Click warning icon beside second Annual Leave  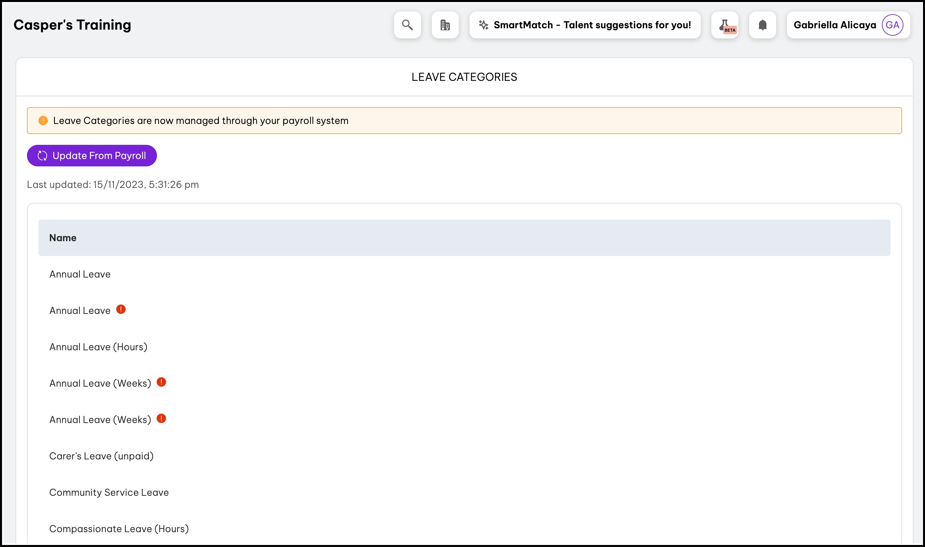coord(121,310)
